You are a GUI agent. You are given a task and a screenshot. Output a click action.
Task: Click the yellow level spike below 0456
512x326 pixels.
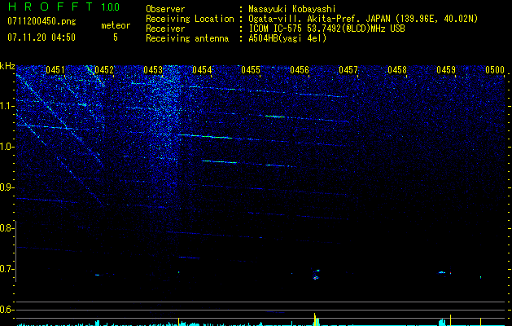click(x=315, y=319)
